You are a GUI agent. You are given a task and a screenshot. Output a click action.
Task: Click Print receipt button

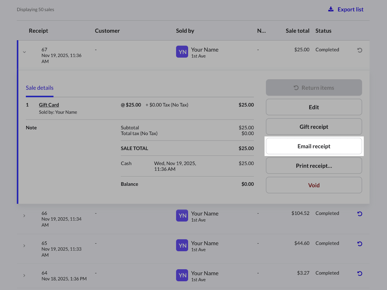pyautogui.click(x=314, y=166)
